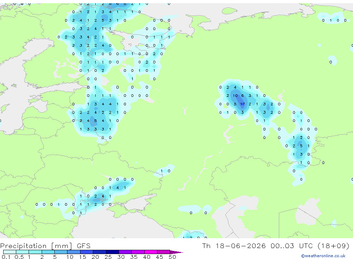Click the 'Th 18-06-2026' date text

pyautogui.click(x=234, y=246)
